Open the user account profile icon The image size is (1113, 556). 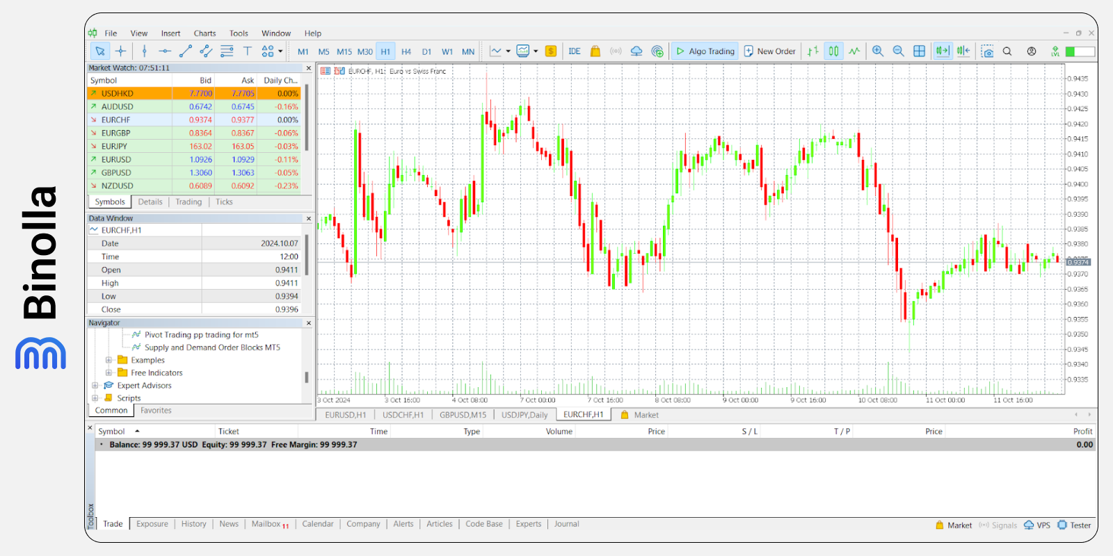(1032, 51)
